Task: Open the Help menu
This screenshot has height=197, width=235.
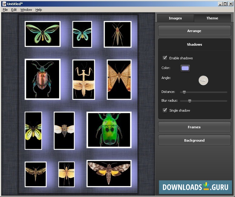Action: pos(39,10)
